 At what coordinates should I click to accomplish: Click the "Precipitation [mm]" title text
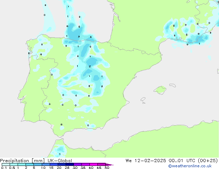(22, 161)
